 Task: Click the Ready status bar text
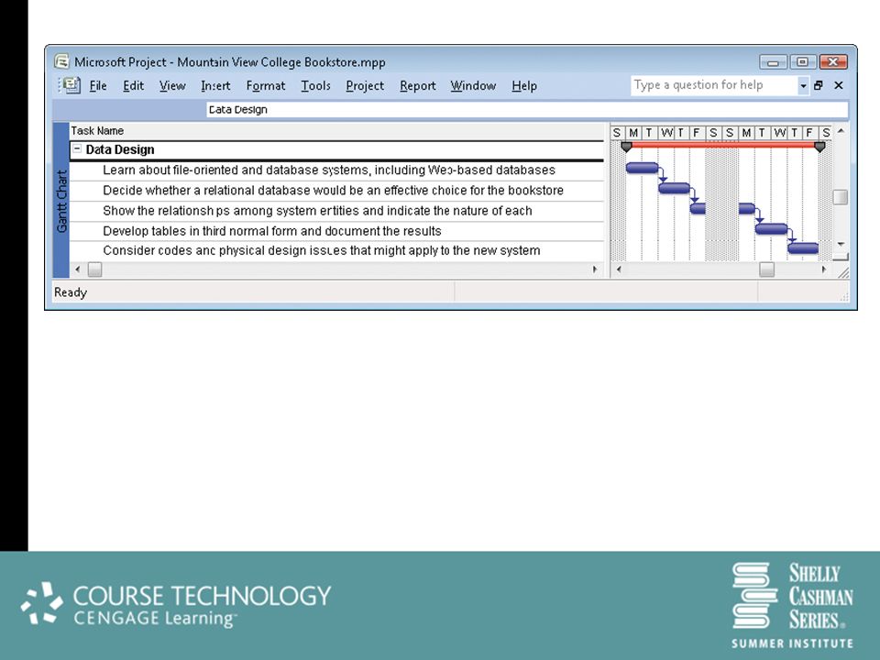71,292
